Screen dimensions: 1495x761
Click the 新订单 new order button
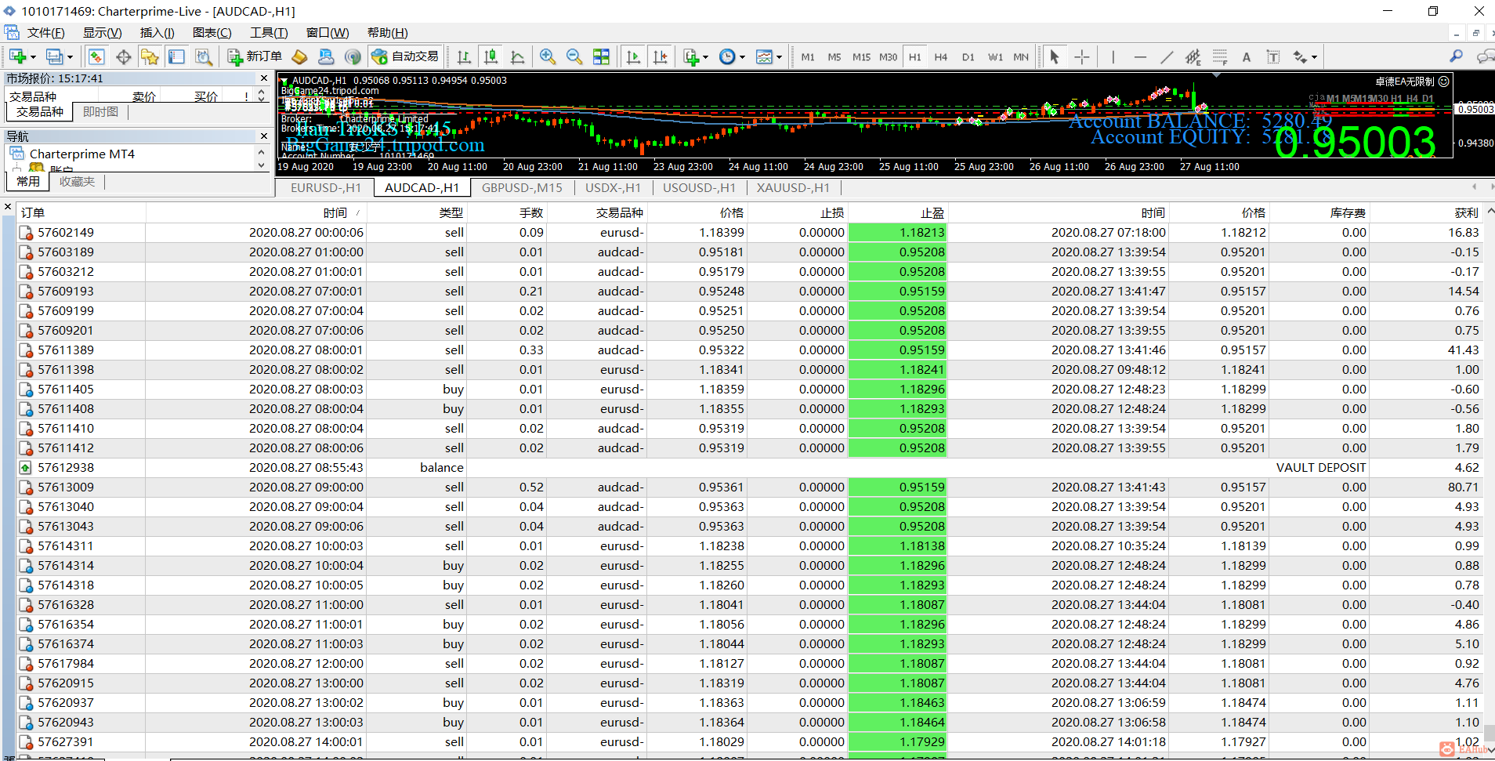[x=255, y=56]
